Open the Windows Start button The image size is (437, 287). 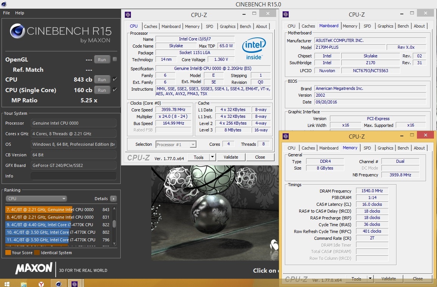pos(7,284)
